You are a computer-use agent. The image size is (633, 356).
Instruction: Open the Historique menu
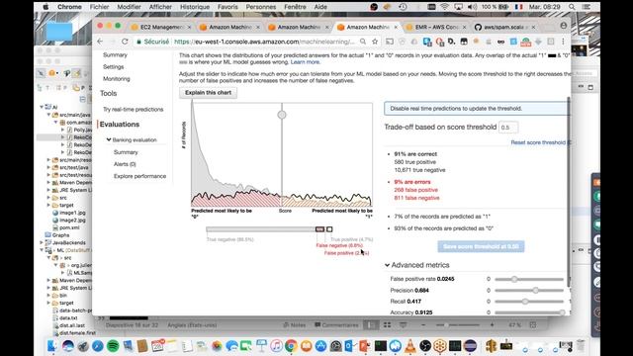point(195,7)
